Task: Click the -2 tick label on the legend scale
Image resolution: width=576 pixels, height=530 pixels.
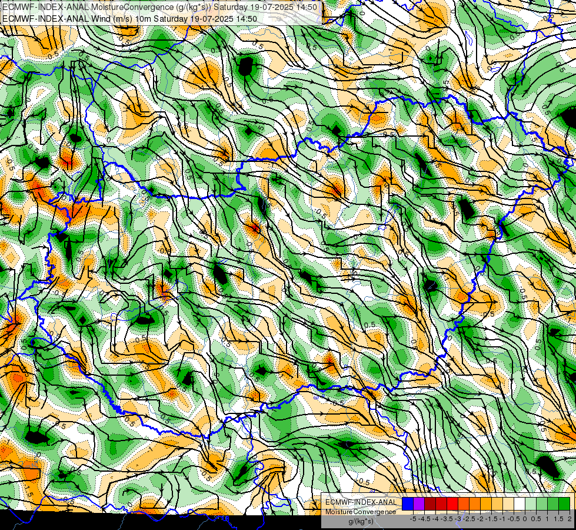Action: (x=481, y=519)
